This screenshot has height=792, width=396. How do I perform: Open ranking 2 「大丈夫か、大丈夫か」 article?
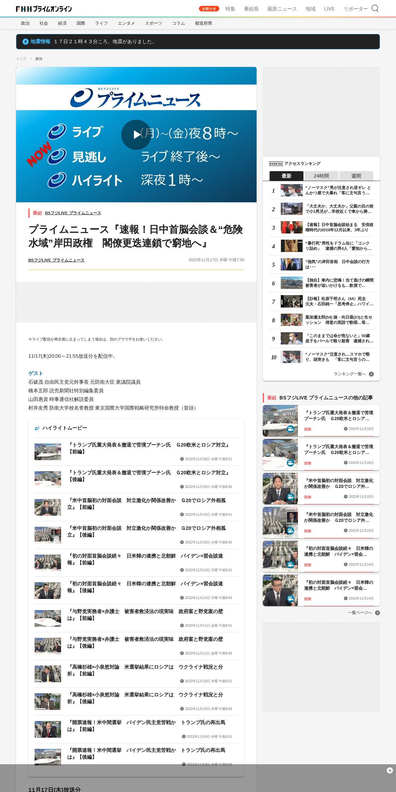(321, 209)
